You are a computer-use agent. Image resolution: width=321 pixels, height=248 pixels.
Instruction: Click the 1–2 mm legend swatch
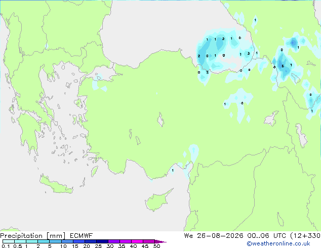32,241
